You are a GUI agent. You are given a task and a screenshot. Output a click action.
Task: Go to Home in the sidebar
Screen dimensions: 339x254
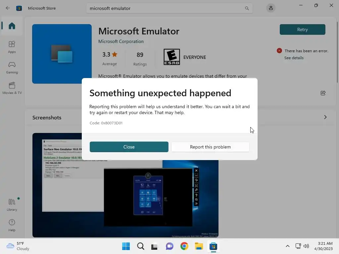12,26
